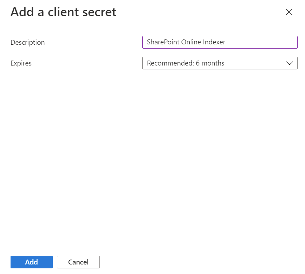Click the blank panel area below Expires
Image resolution: width=305 pixels, height=274 pixels.
click(152, 156)
